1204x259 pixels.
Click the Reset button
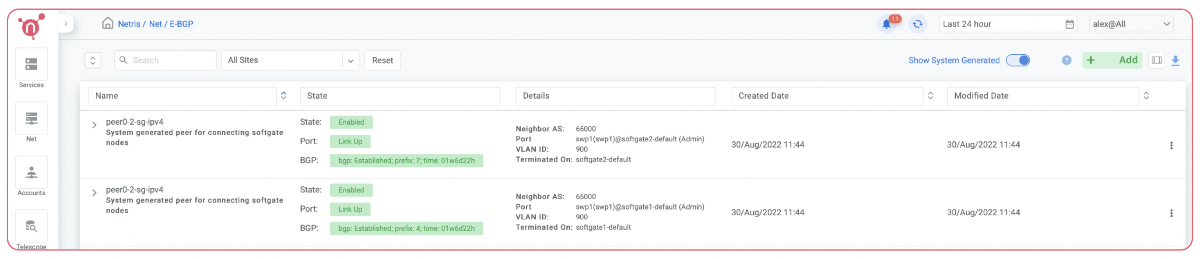coord(382,61)
